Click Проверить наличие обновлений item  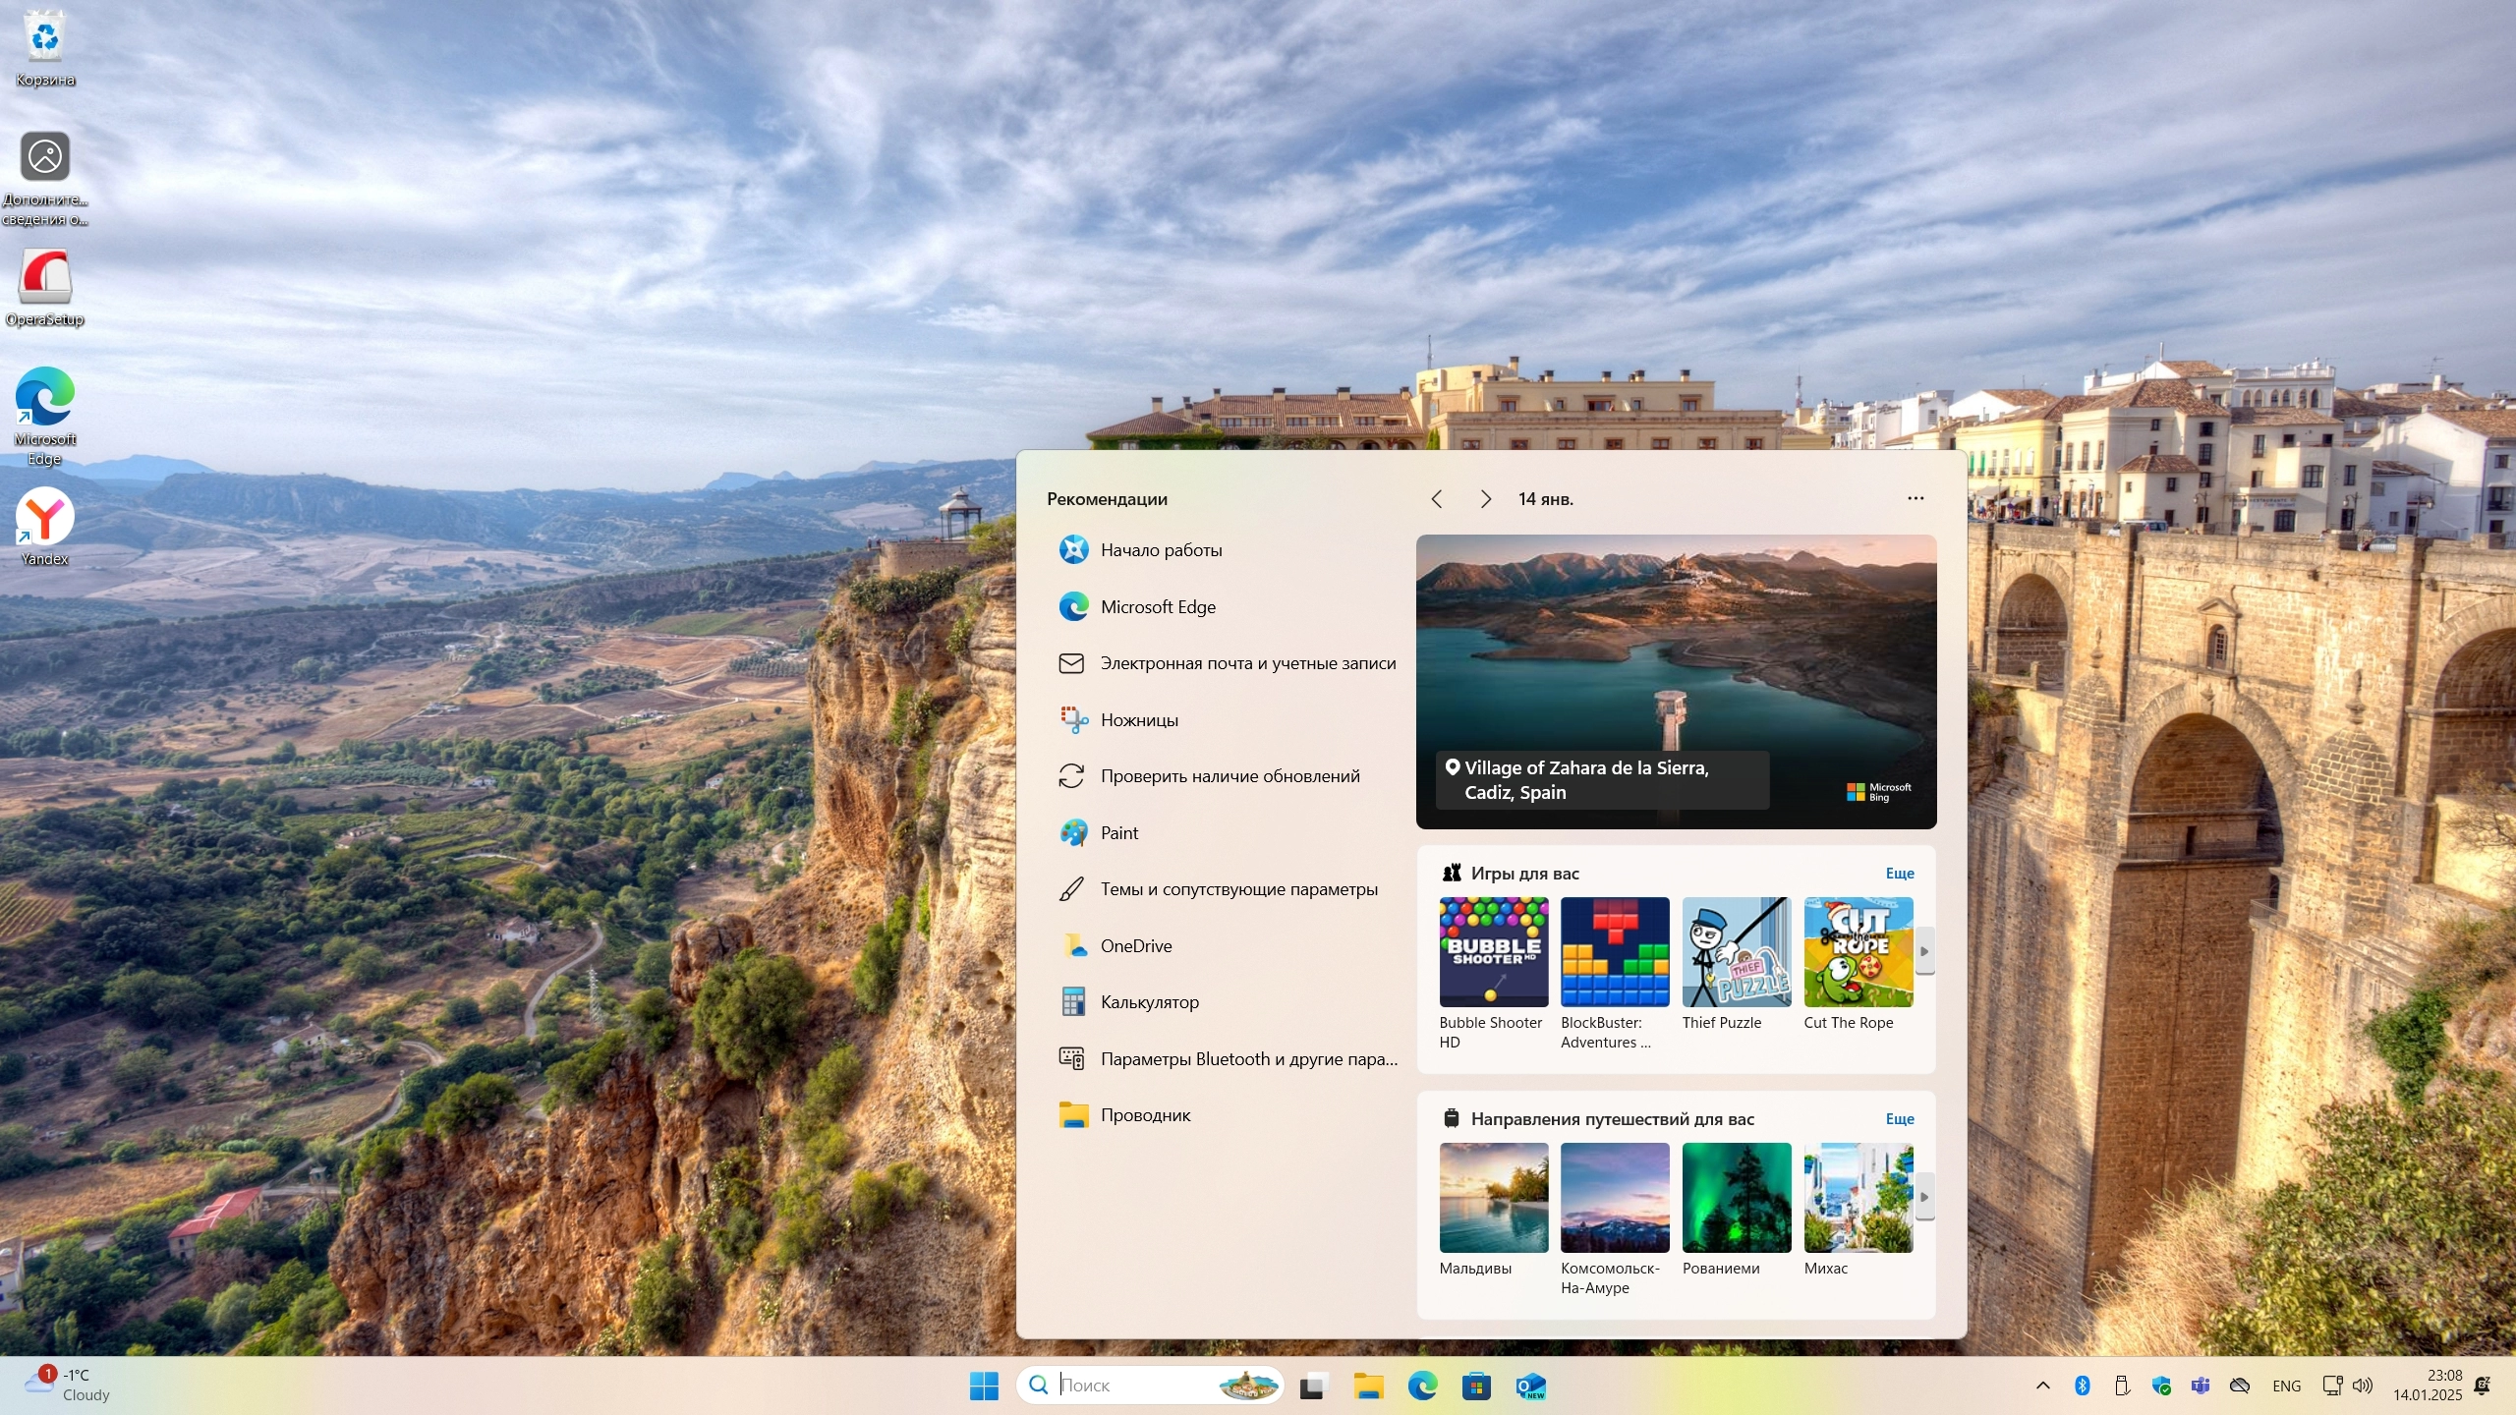(x=1229, y=776)
